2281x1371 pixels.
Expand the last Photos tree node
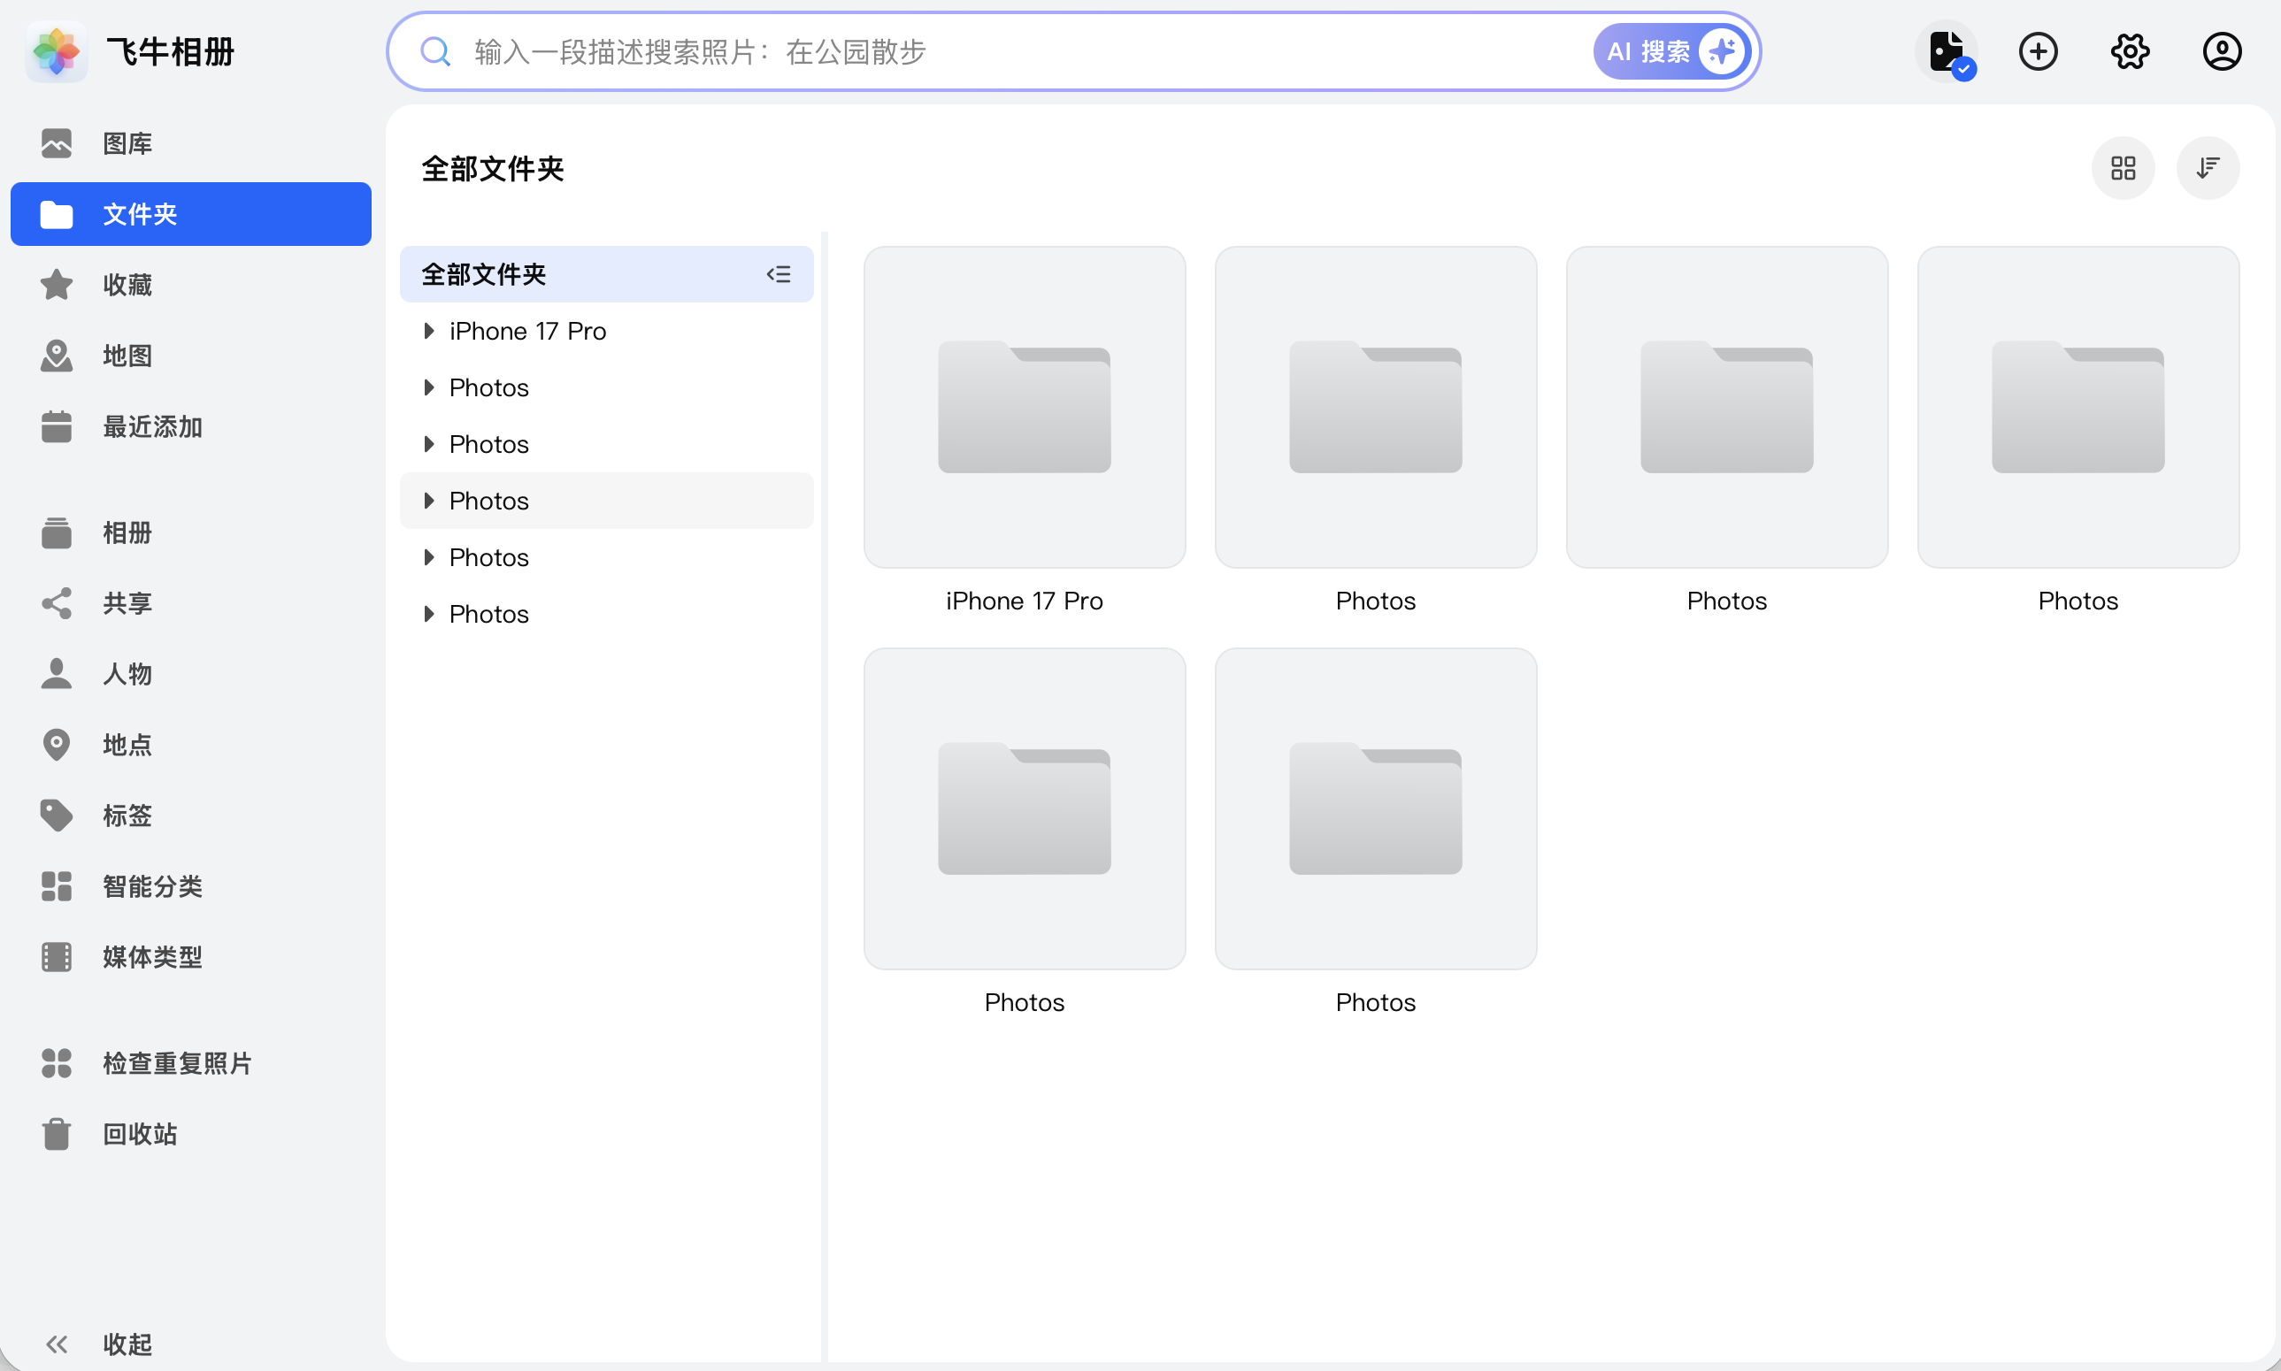coord(428,615)
